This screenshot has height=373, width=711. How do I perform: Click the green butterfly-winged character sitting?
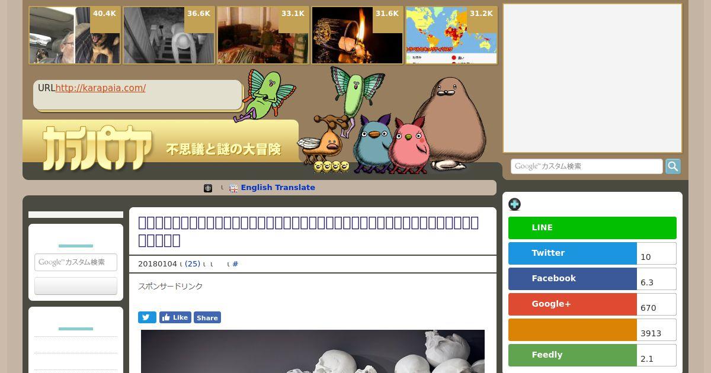[265, 95]
